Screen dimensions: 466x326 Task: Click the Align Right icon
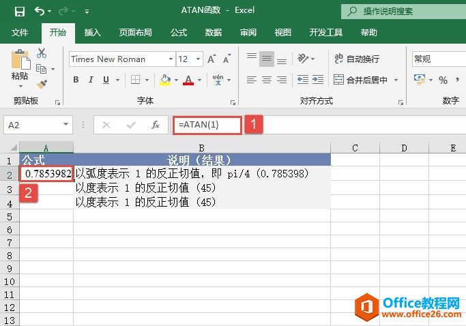[282, 80]
